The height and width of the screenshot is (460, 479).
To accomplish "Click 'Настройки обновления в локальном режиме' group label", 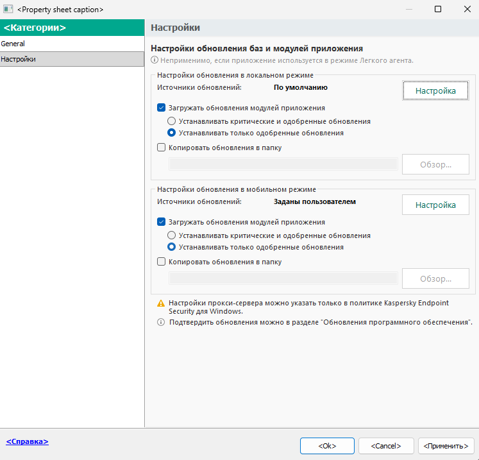I will tap(235, 75).
